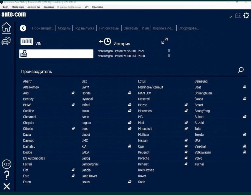
Task: Click the car icon next to BMW
Action: click(73, 105)
